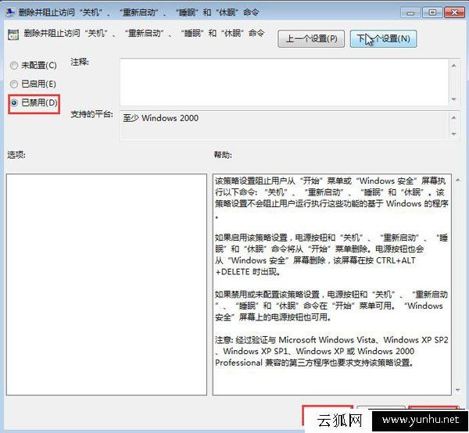Close the policy settings window
The image size is (469, 433).
(x=454, y=13)
